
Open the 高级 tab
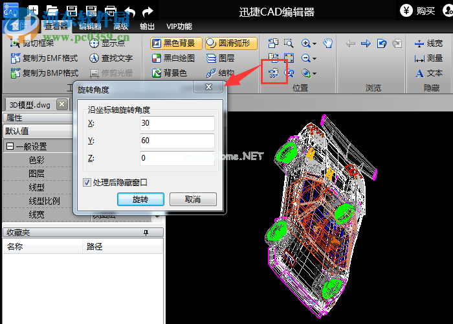(x=120, y=27)
